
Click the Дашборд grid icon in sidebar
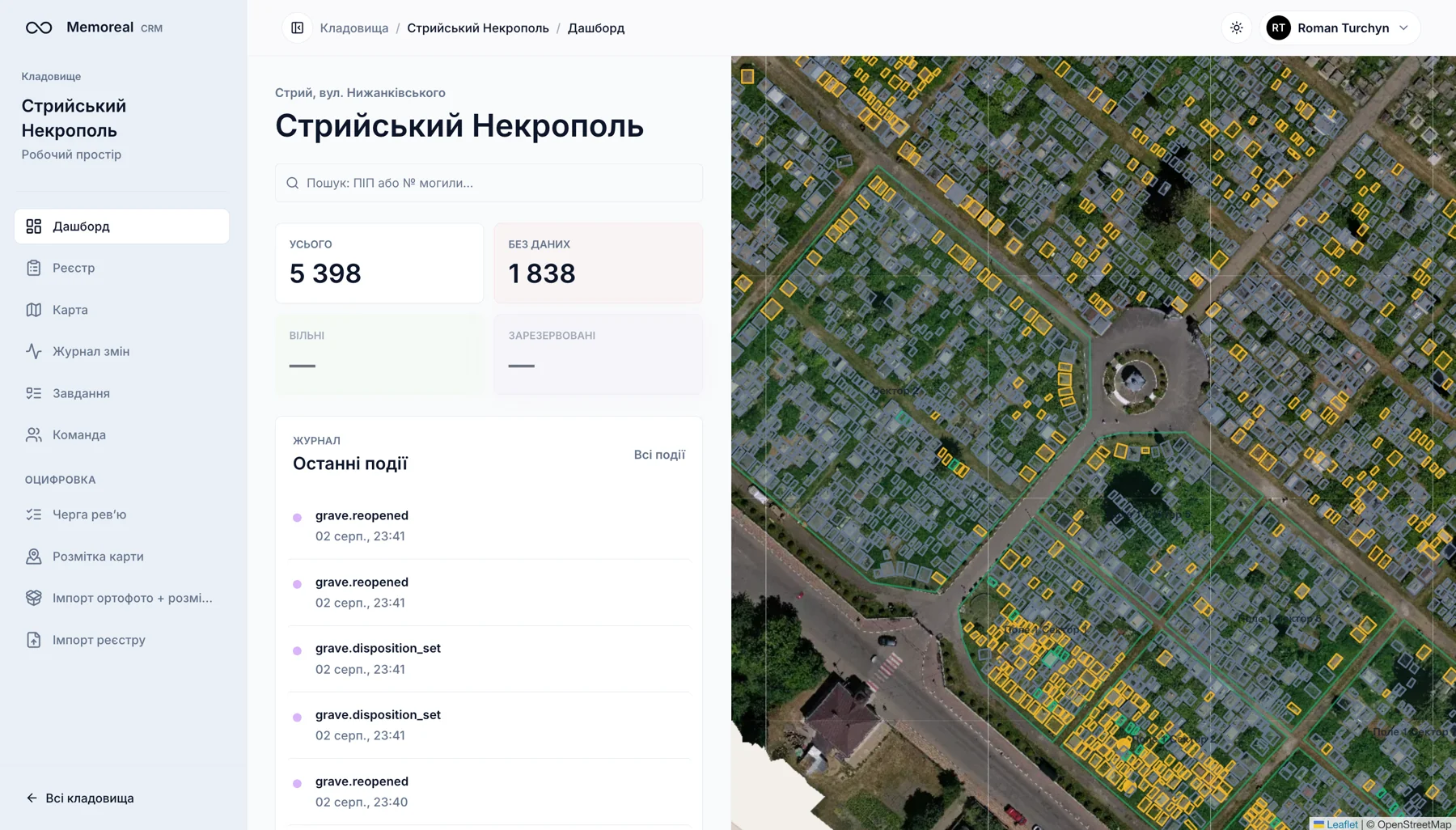33,227
